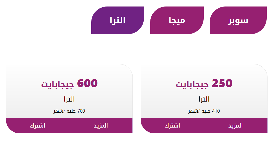Open المزيد details for the 250 GB plan
Viewport: 274px width, 156px height.
tap(235, 125)
